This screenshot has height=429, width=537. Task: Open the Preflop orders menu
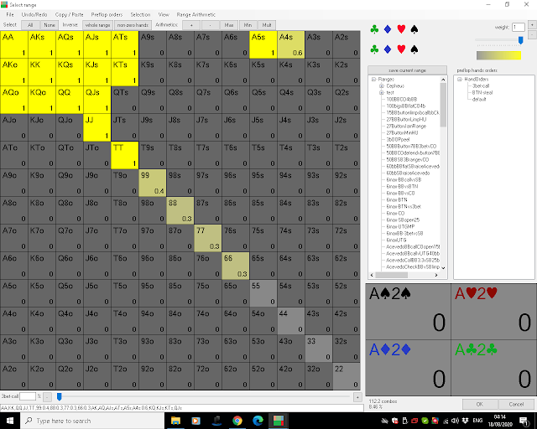tap(107, 15)
